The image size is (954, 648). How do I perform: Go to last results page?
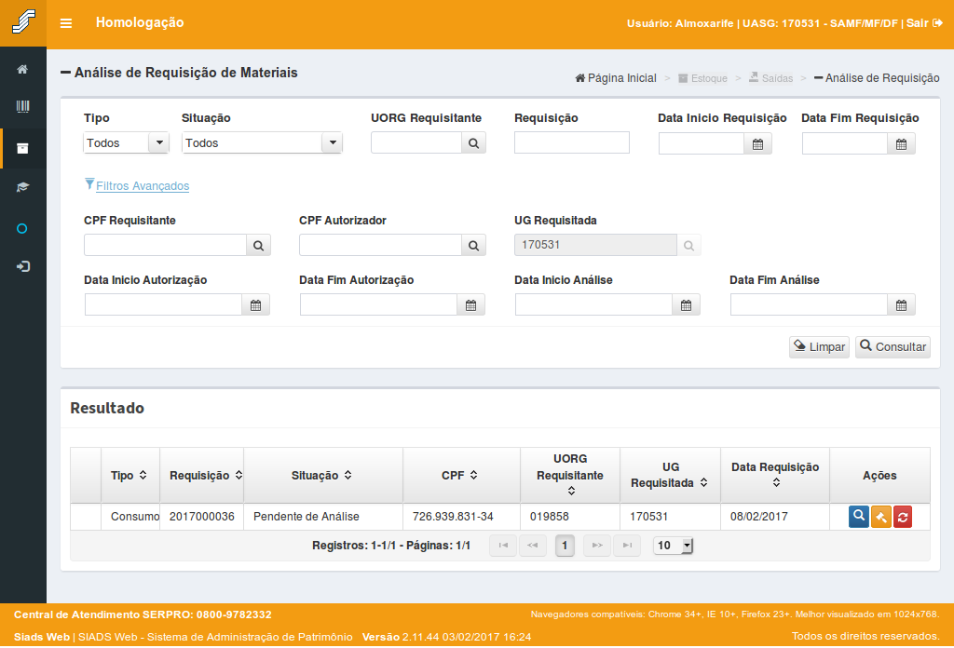627,546
